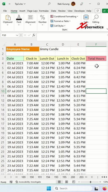The image size is (108, 192).
Task: Open Task View on taskbar
Action: tap(97, 188)
